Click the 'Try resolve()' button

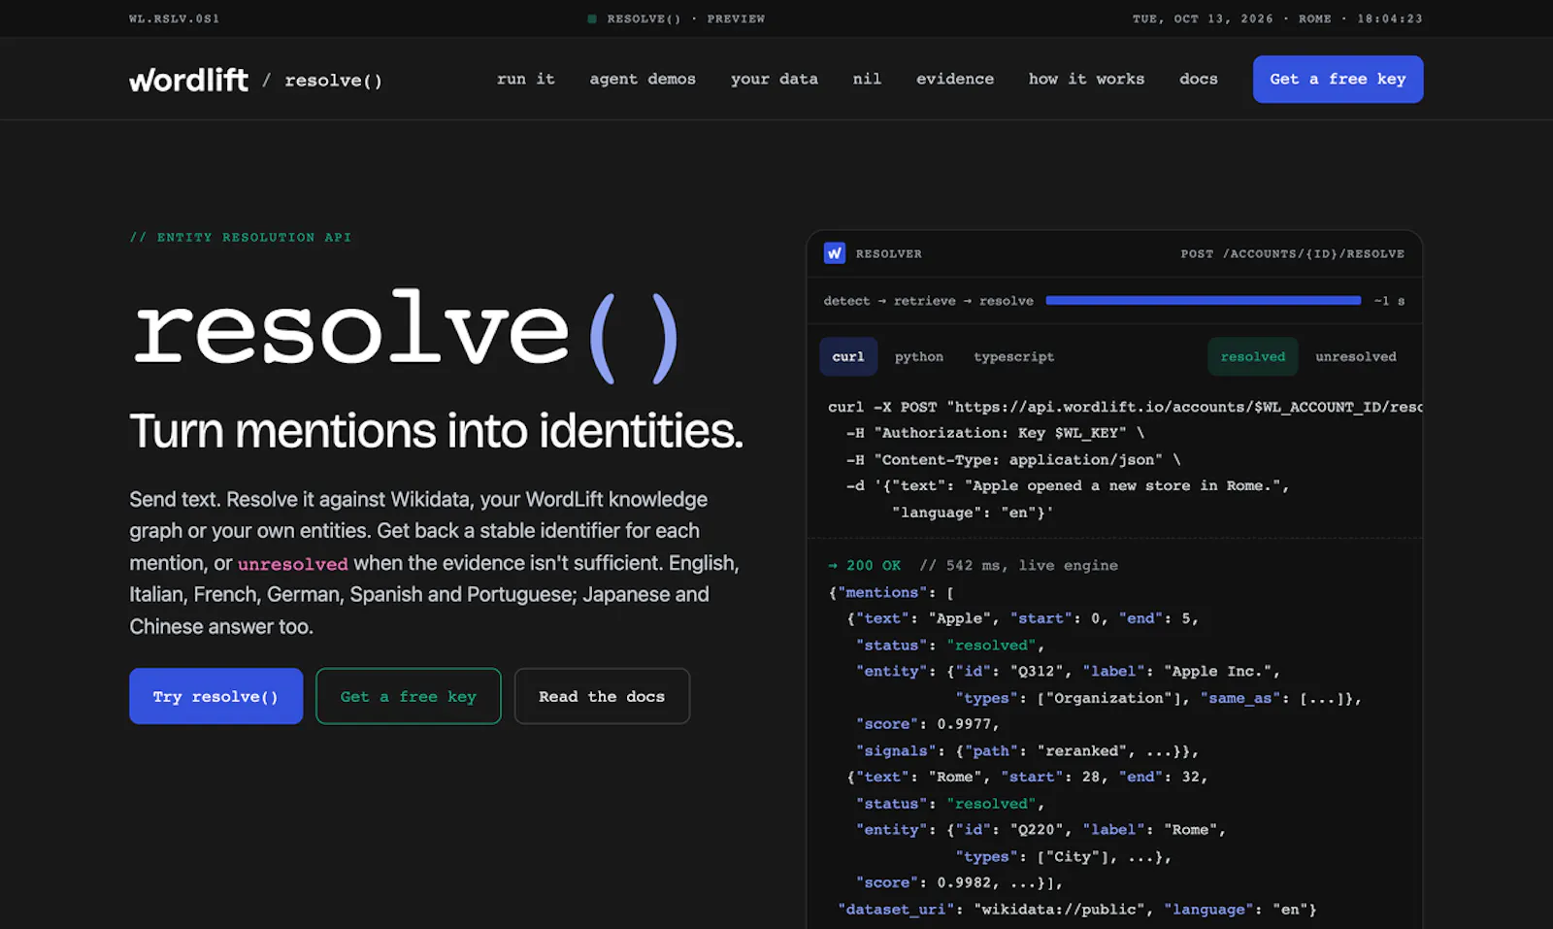(215, 696)
